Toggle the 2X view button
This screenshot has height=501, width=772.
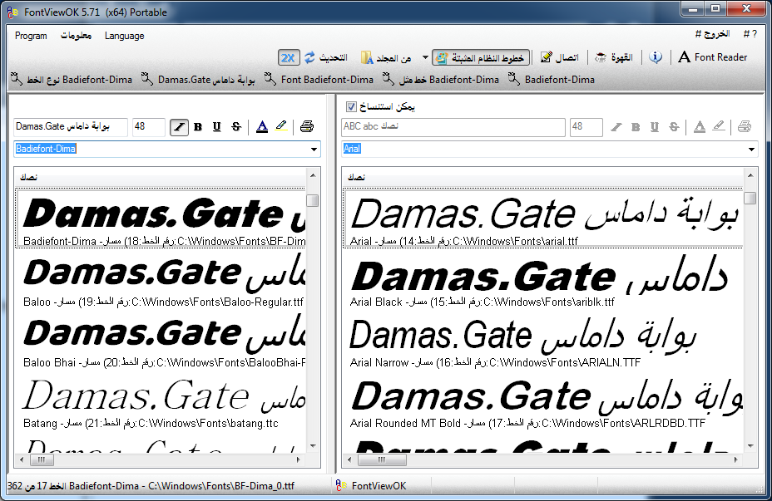pyautogui.click(x=289, y=57)
